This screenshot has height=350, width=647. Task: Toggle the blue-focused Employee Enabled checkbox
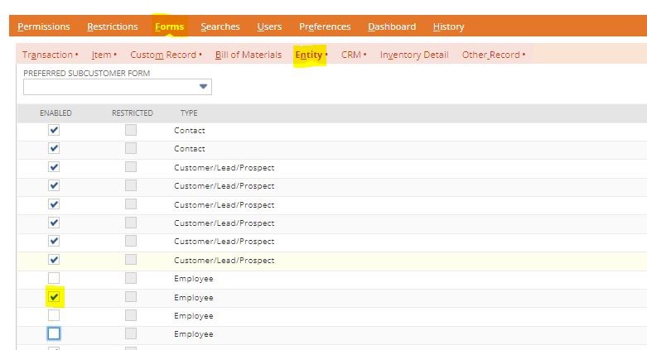[x=54, y=333]
